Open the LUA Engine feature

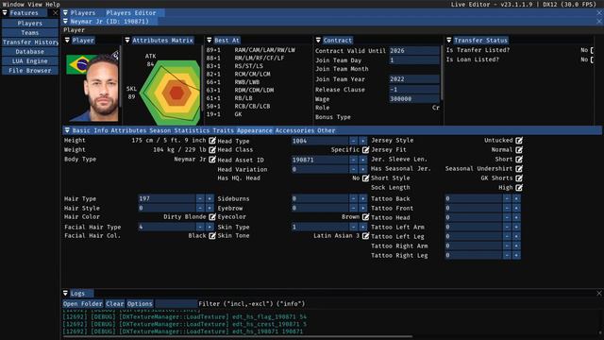click(29, 60)
